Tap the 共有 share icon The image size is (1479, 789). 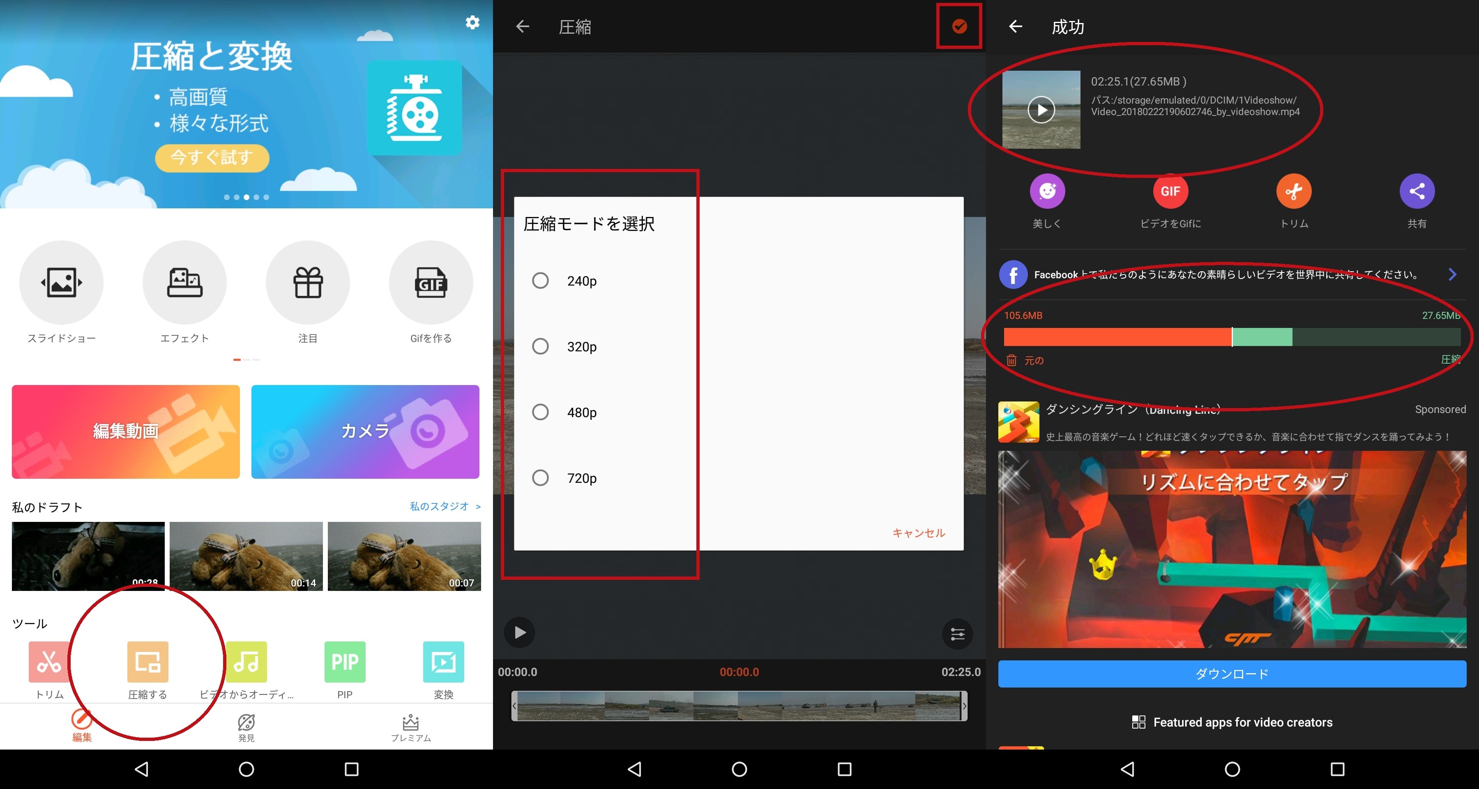[x=1417, y=191]
